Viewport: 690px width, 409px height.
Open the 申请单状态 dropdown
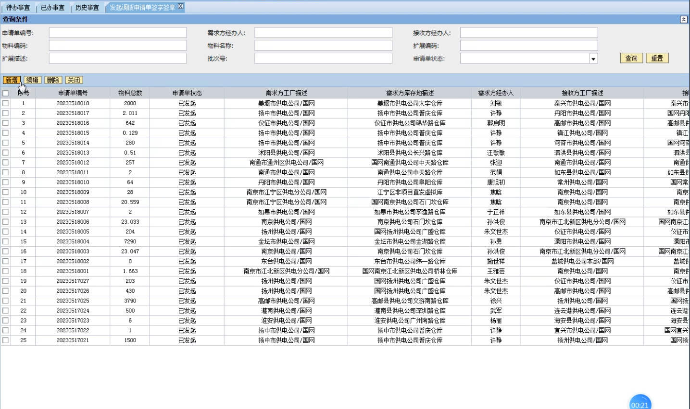click(593, 59)
